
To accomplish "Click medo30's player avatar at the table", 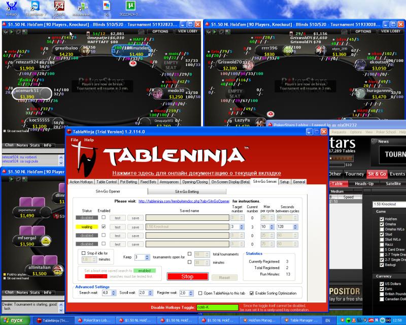I will 158,93.
